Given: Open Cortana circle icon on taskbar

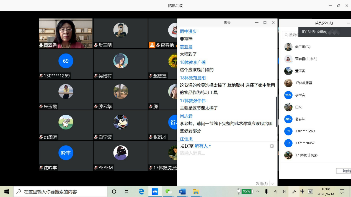Looking at the screenshot, I should [114, 191].
